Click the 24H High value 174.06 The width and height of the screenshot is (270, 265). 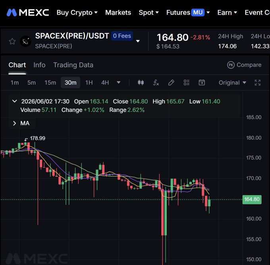click(x=227, y=46)
